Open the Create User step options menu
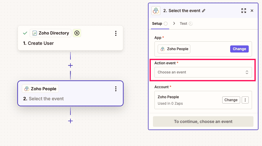 (116, 33)
